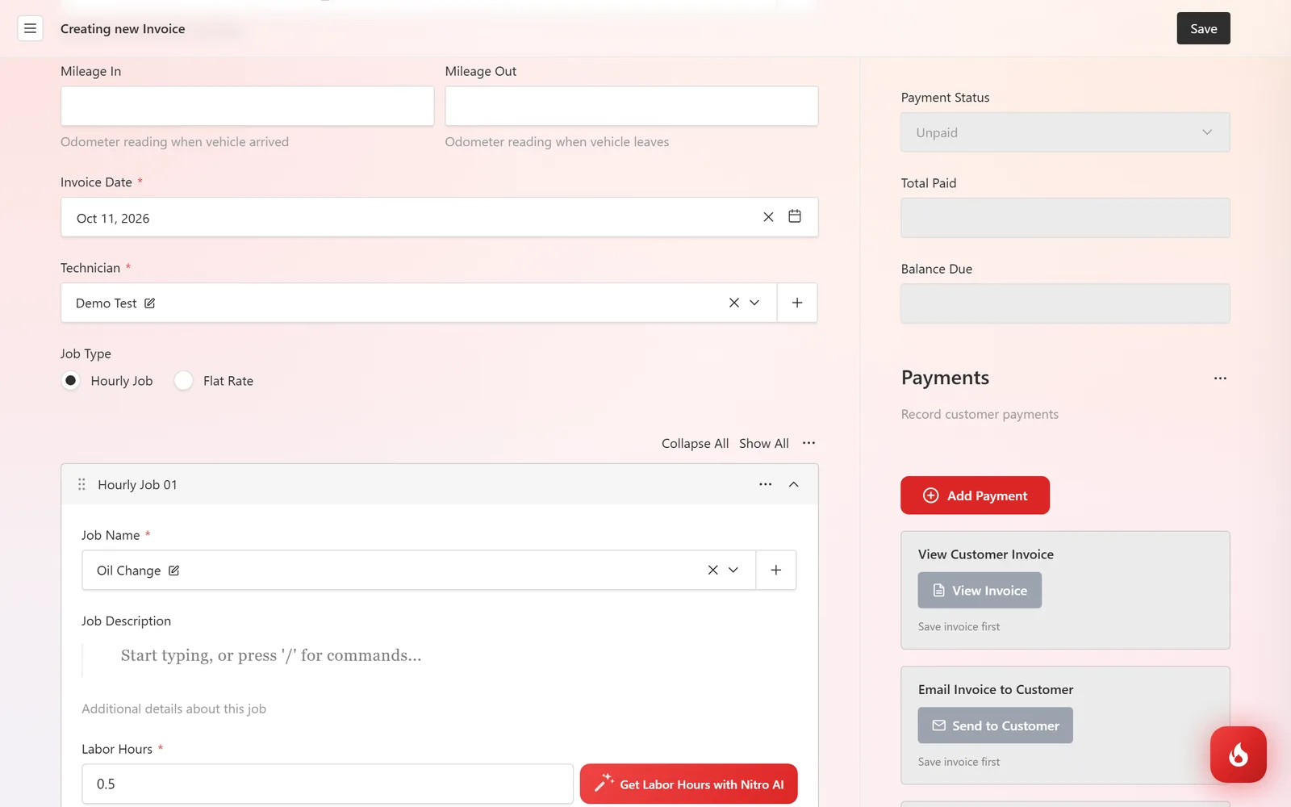Add a new Technician with plus

pos(797,303)
